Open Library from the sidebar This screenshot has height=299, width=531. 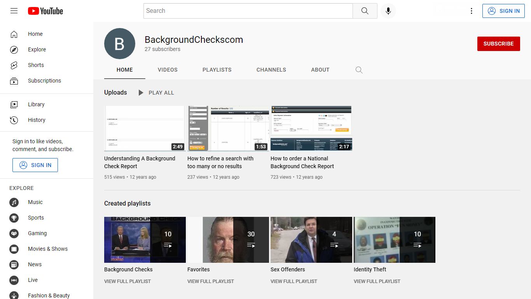click(47, 104)
